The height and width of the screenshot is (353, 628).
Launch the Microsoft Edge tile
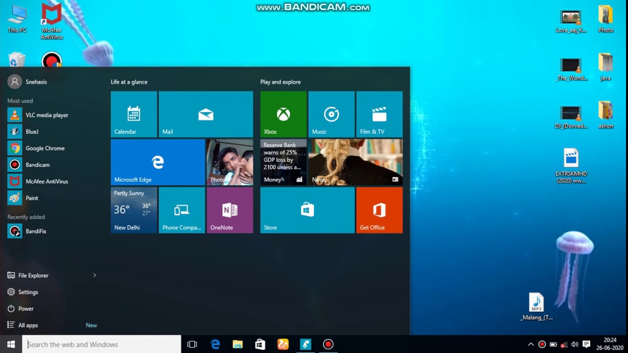pos(158,162)
